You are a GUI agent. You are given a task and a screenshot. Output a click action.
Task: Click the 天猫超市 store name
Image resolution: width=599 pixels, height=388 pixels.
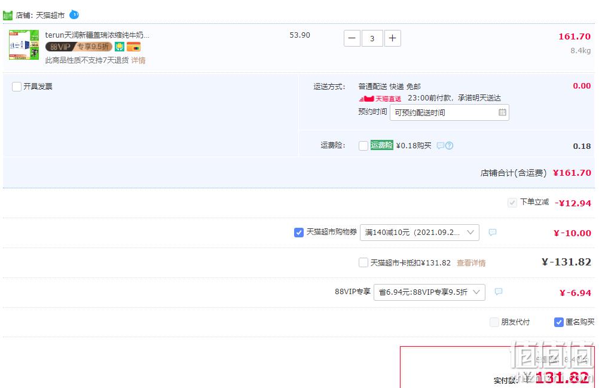(x=50, y=16)
